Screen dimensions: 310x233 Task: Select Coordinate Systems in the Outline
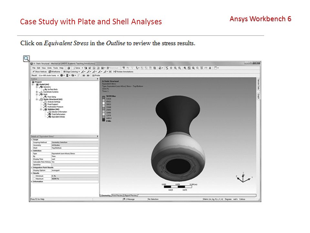(51, 92)
